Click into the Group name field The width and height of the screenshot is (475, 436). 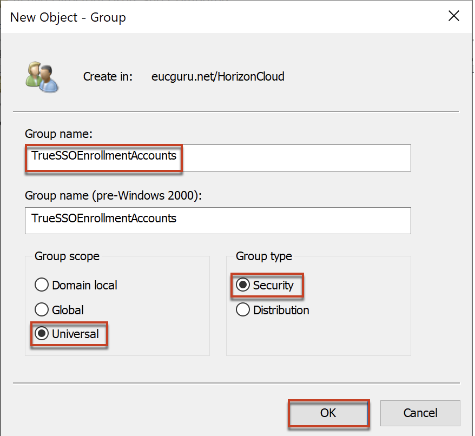coord(218,158)
